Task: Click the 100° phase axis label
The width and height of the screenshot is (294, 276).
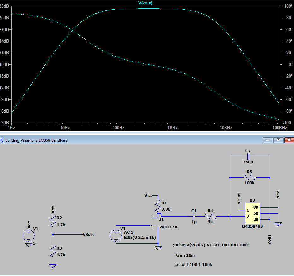Action: (288, 6)
